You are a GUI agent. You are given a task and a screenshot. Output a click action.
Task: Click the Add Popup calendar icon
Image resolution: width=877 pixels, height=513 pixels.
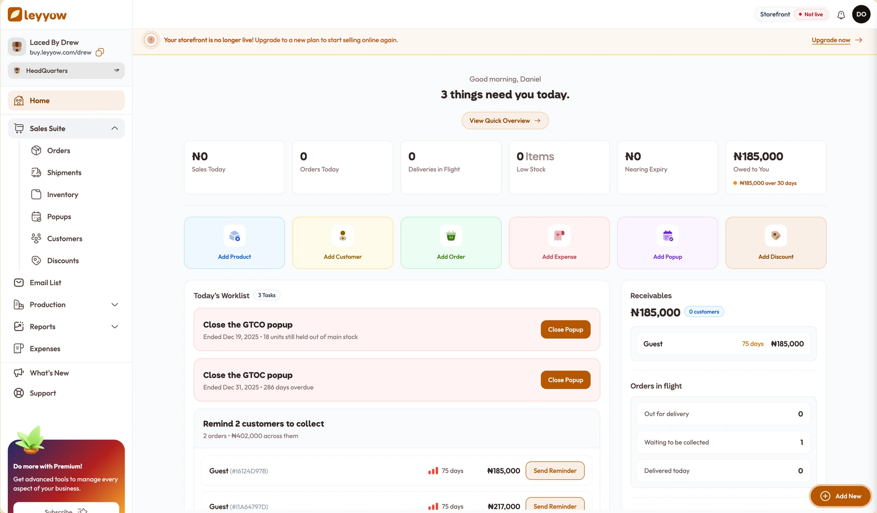pyautogui.click(x=667, y=236)
